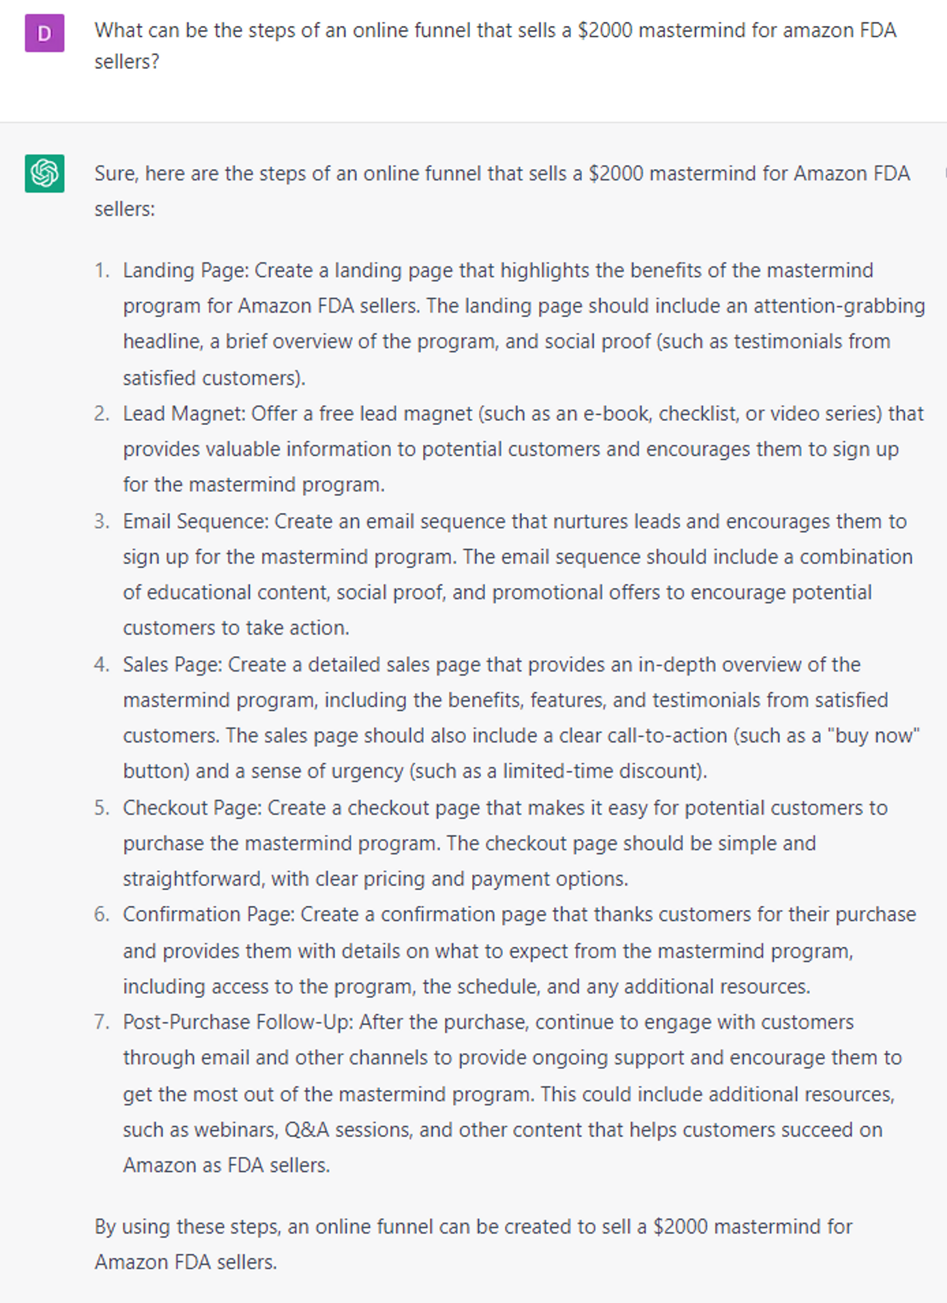The width and height of the screenshot is (947, 1303).
Task: Click the list number 4 marker
Action: pyautogui.click(x=102, y=664)
